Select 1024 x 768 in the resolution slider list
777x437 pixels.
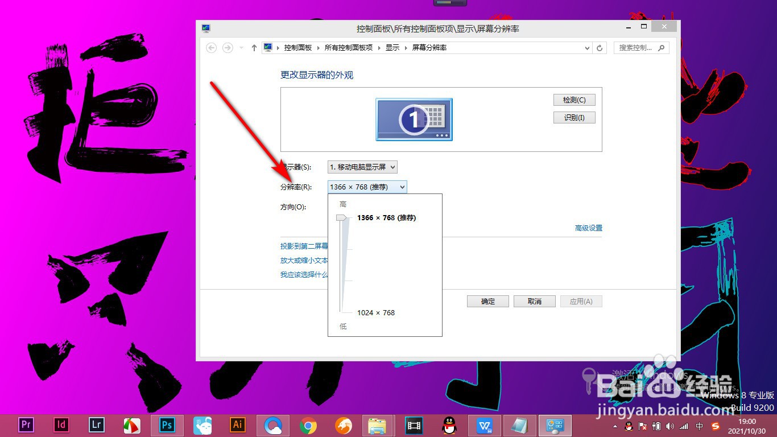click(375, 312)
